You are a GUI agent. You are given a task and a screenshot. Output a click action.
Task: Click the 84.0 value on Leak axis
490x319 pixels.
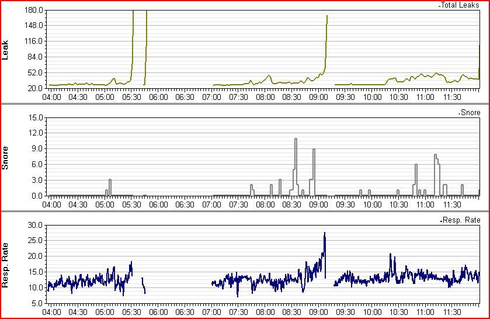[35, 57]
